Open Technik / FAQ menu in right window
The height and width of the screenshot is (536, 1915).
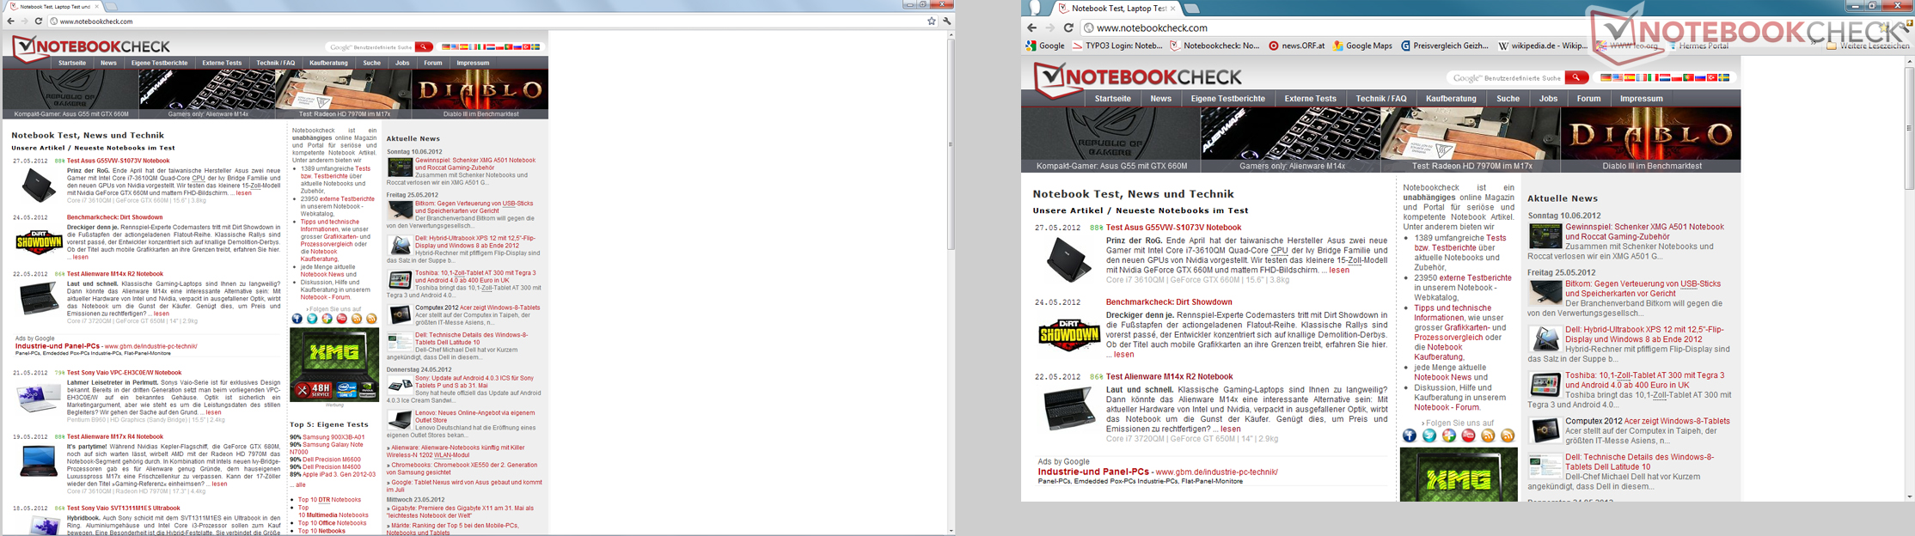pyautogui.click(x=1380, y=99)
